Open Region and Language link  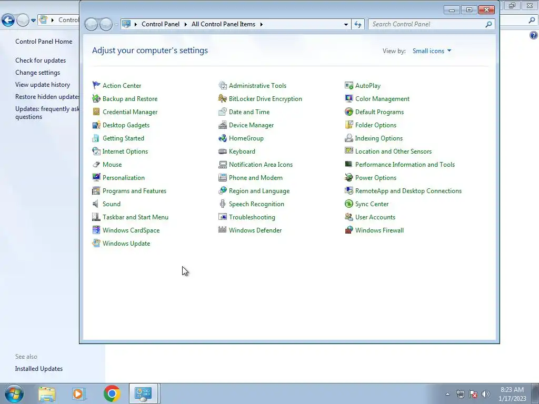[259, 190]
